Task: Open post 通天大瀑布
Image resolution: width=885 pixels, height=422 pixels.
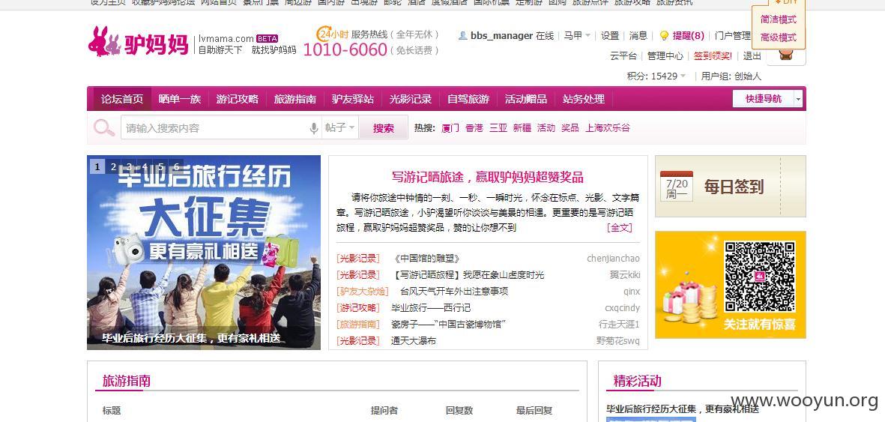Action: pos(414,340)
